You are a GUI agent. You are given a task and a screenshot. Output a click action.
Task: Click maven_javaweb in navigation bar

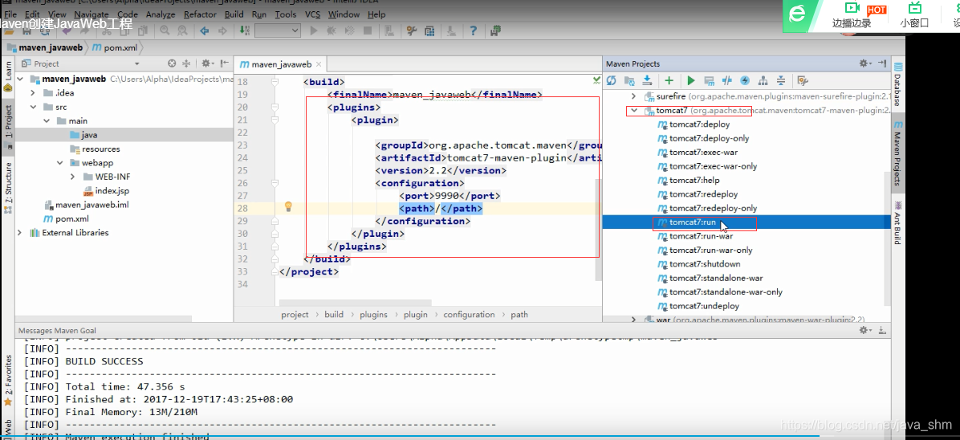(45, 47)
